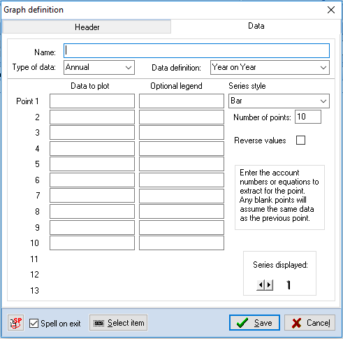This screenshot has height=339, width=343.
Task: Focus the Name text field
Action: (196, 50)
